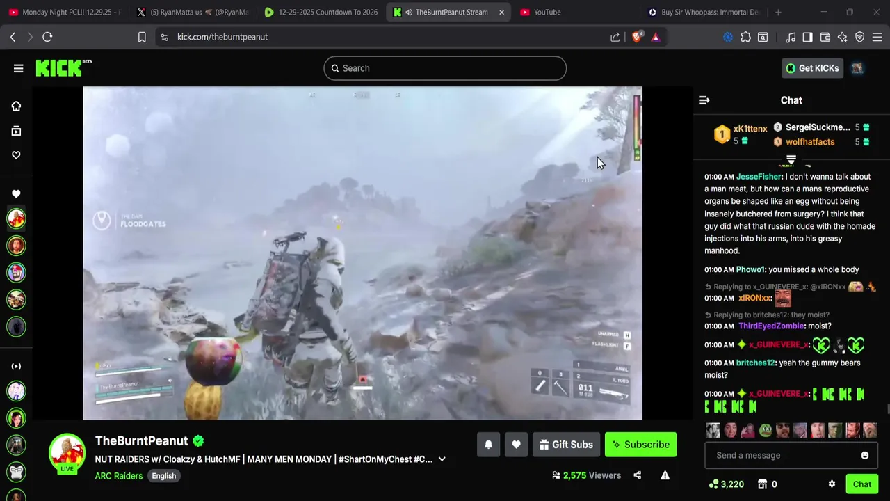Click the Get KICKs button
This screenshot has width=890, height=501.
[x=812, y=68]
